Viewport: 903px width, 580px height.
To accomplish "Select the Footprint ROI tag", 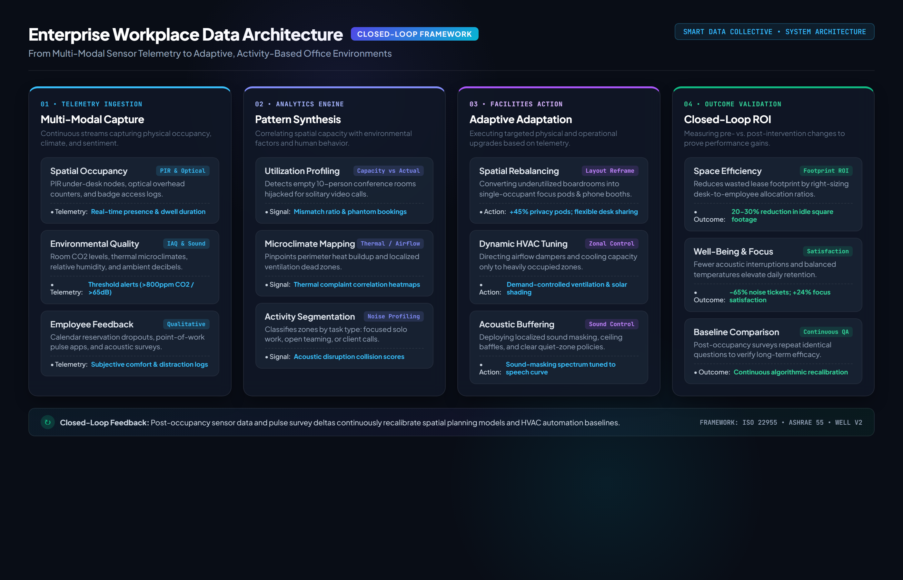I will (x=826, y=170).
